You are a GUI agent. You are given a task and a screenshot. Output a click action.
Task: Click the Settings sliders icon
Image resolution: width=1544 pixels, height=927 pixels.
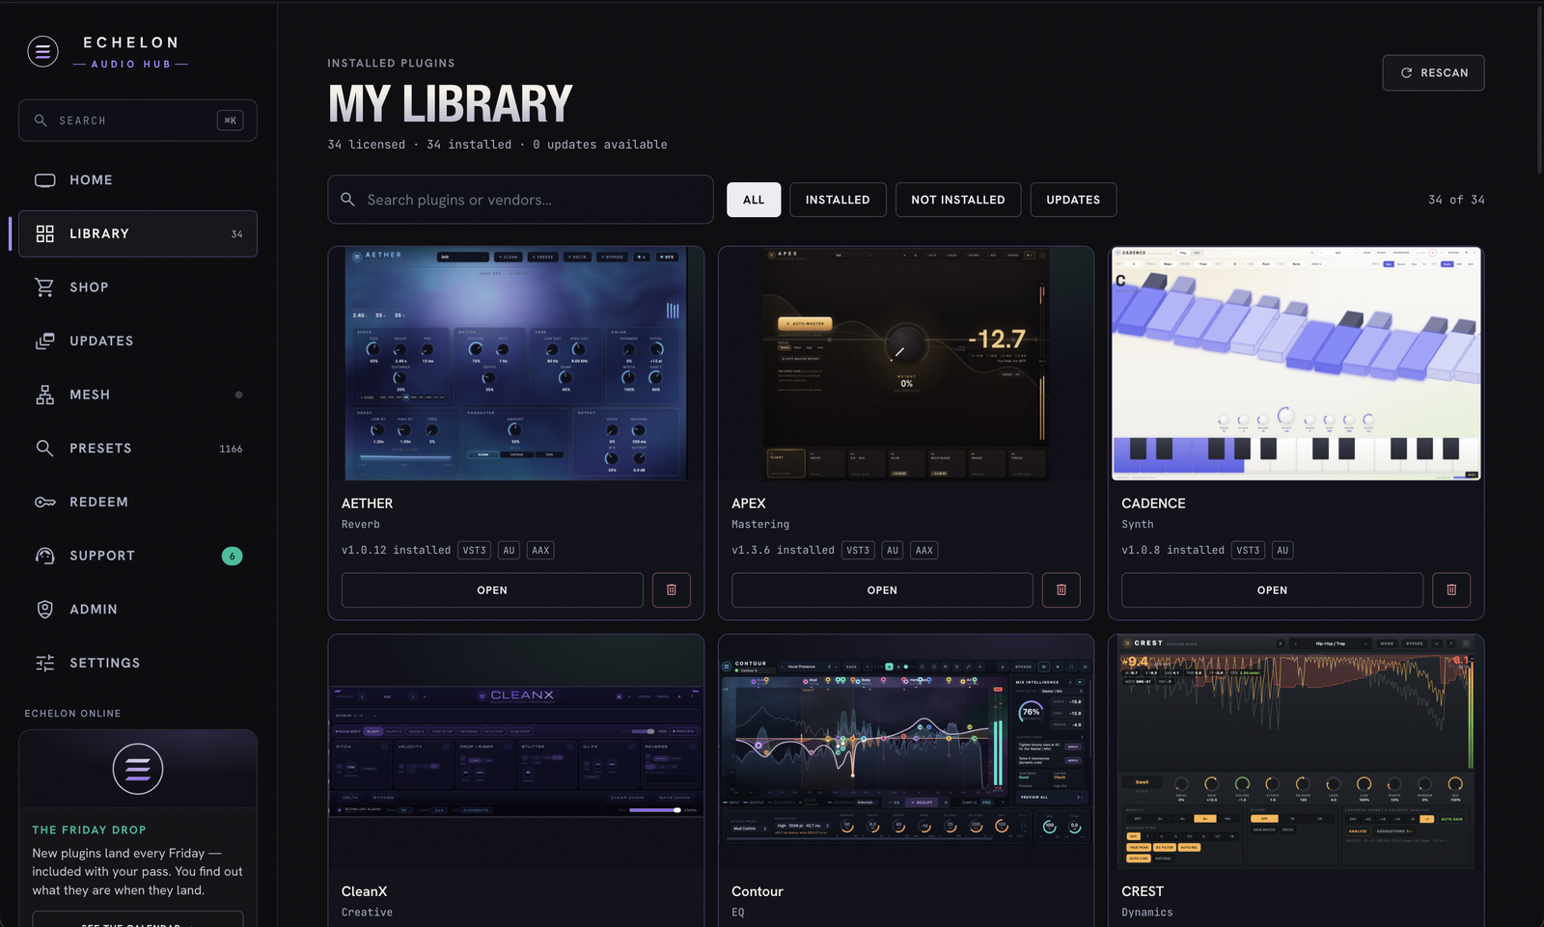click(45, 663)
